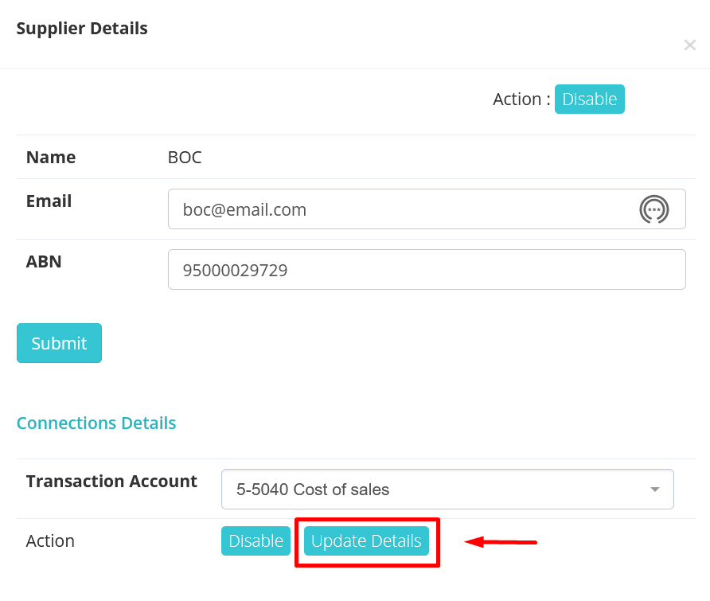Click the Email field label
710x601 pixels.
pos(49,201)
